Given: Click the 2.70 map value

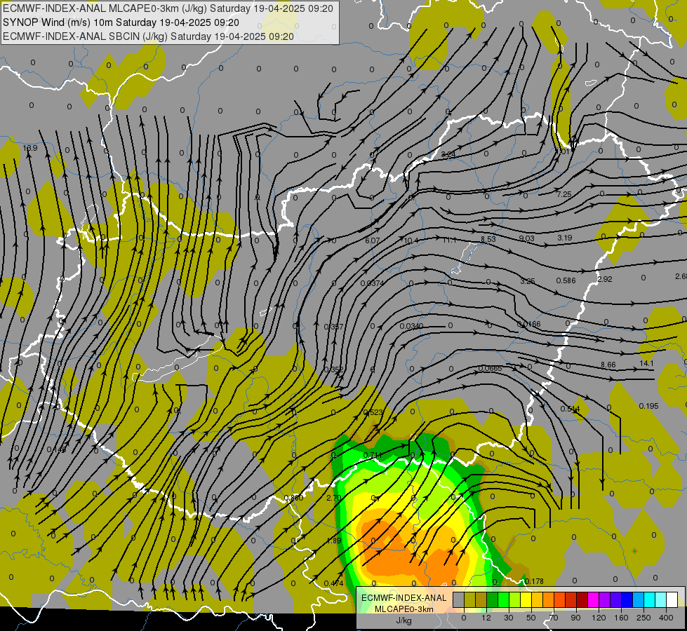Looking at the screenshot, I should click(334, 498).
